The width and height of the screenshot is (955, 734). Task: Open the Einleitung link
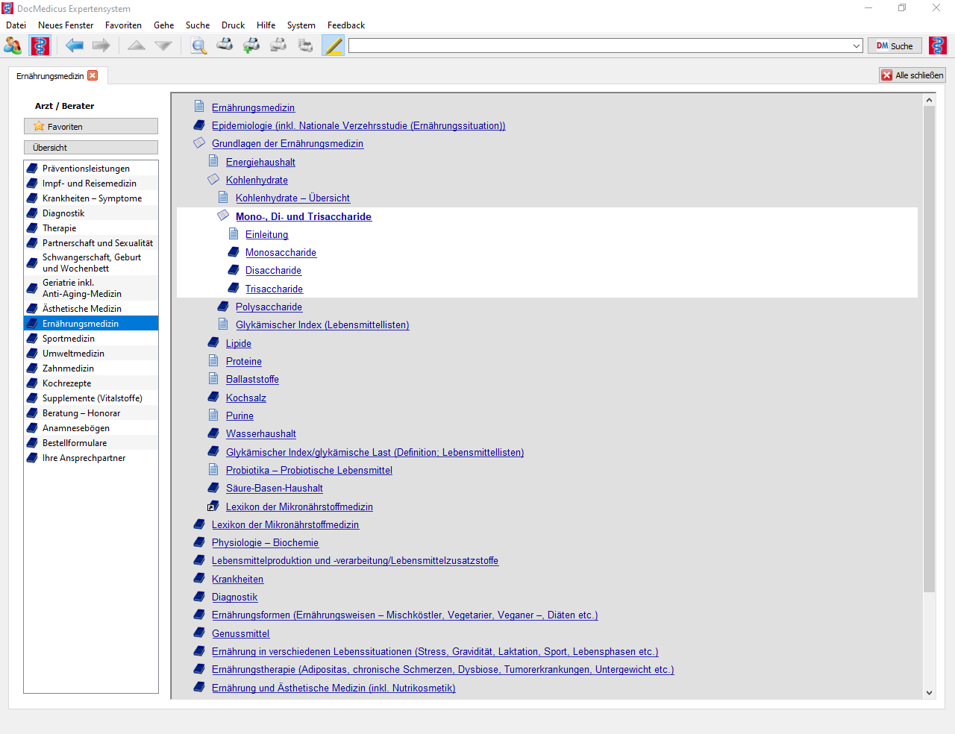[266, 234]
